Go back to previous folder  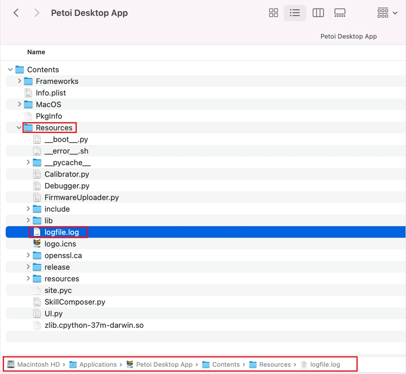coord(16,13)
